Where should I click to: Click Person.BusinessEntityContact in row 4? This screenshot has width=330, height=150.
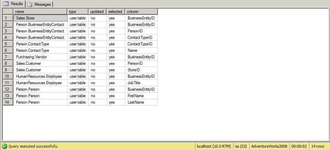pos(40,37)
